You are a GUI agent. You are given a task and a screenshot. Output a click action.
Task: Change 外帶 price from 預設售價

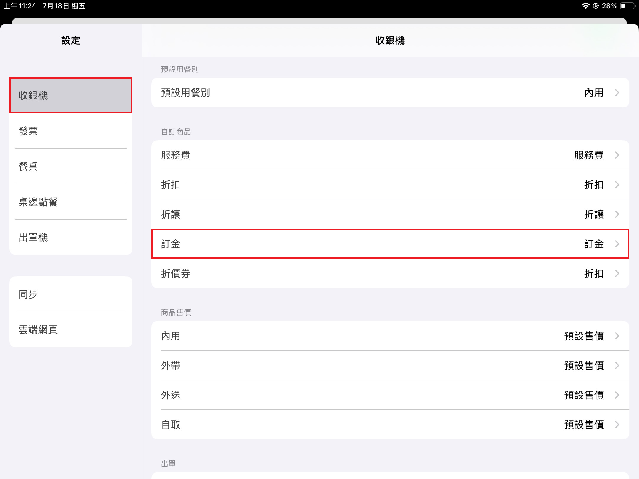390,365
